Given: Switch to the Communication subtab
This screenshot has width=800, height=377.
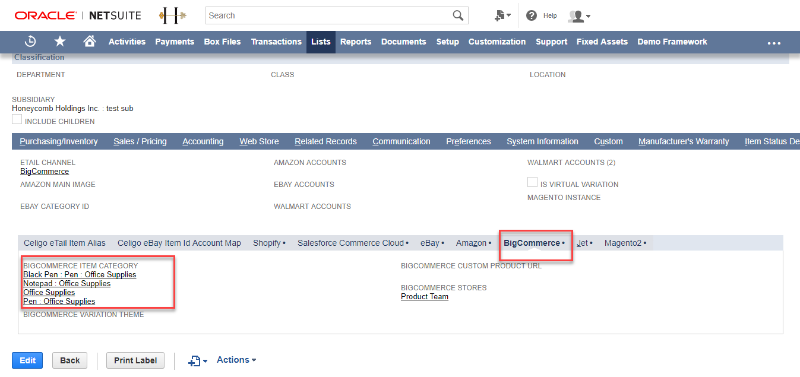Looking at the screenshot, I should click(x=401, y=141).
